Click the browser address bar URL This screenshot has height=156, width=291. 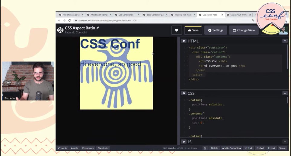[107, 20]
